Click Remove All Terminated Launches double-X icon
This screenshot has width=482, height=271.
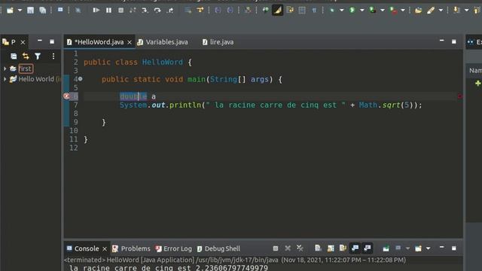[x=300, y=248]
